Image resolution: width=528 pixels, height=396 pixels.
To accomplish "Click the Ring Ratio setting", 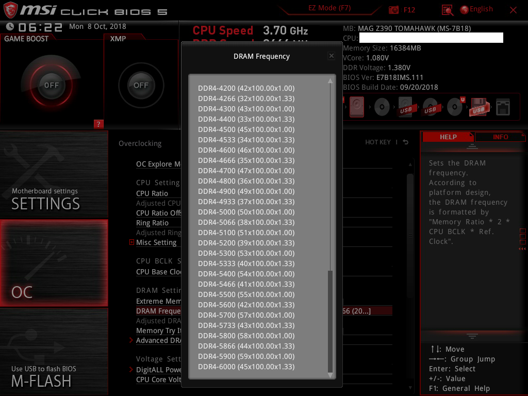I will 152,223.
